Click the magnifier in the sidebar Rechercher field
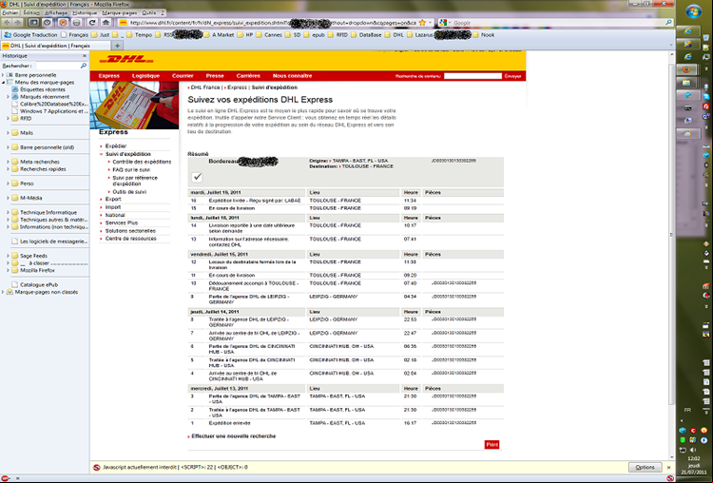Image resolution: width=713 pixels, height=483 pixels. click(84, 66)
